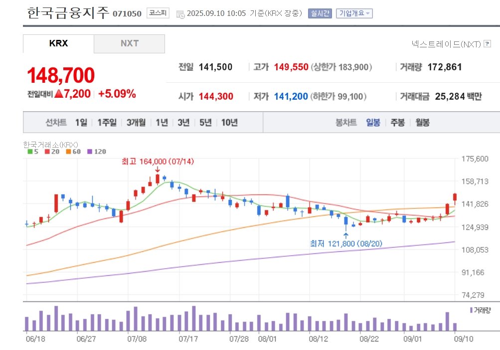
Task: Switch to the NXT tab
Action: click(x=130, y=44)
